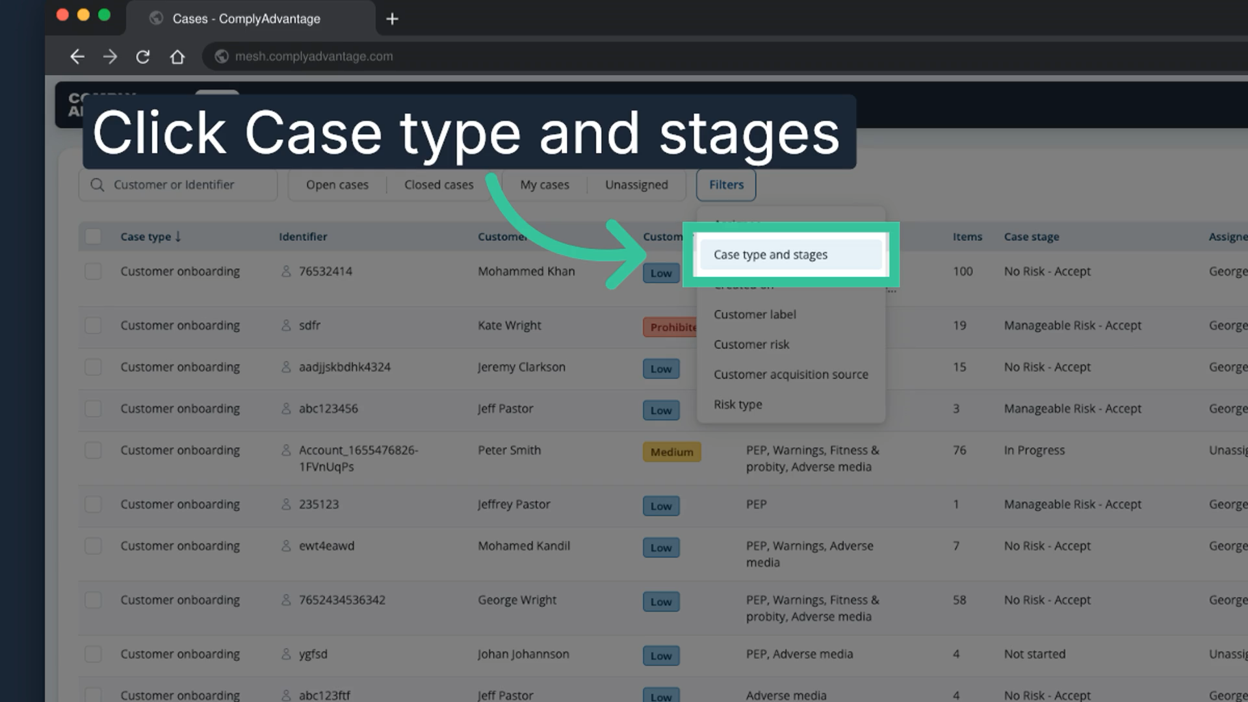This screenshot has height=702, width=1248.
Task: Check the row for Kate Wright
Action: (x=94, y=325)
